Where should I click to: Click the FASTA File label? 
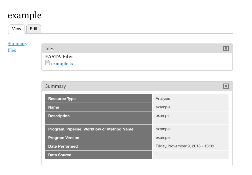pyautogui.click(x=59, y=57)
